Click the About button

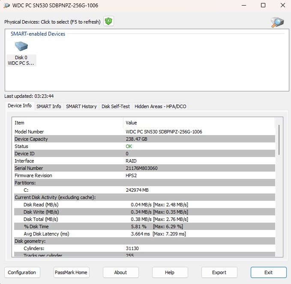(x=120, y=272)
